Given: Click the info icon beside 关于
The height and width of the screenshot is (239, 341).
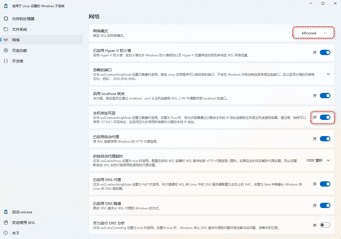Looking at the screenshot, I should (6, 233).
